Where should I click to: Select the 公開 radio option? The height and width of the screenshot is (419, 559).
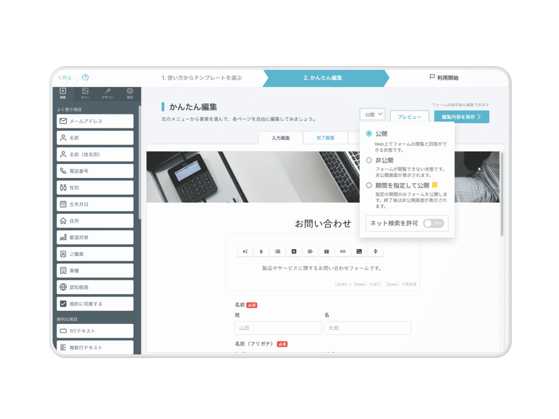click(x=369, y=134)
